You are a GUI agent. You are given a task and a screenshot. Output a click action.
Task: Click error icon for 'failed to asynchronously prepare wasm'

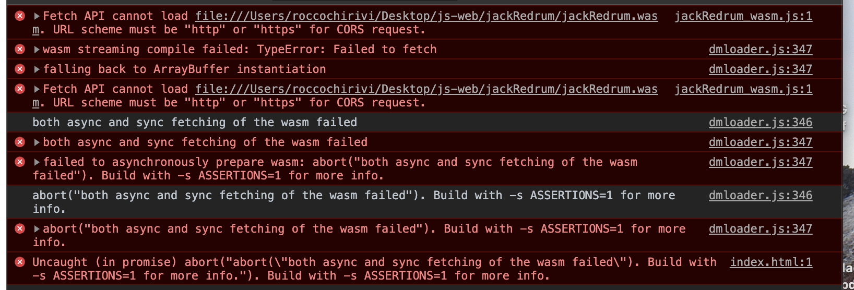20,162
